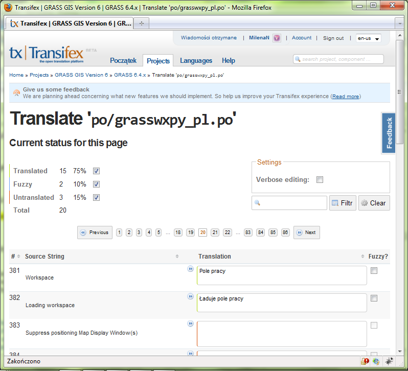Enable Verbose editing checkbox

[x=320, y=180]
